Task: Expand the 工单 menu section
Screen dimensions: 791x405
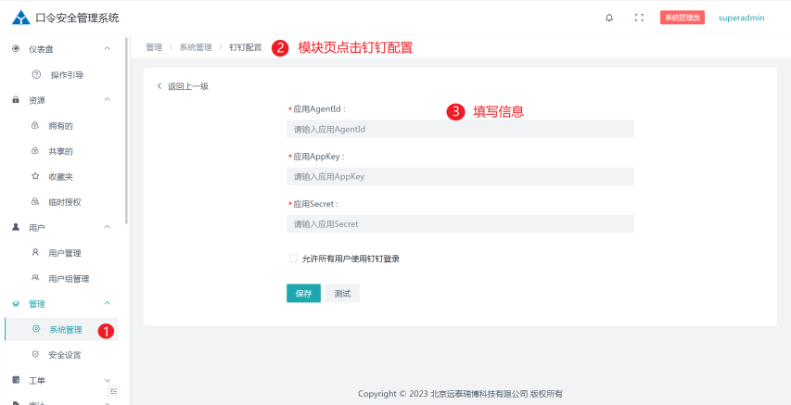Action: [107, 380]
